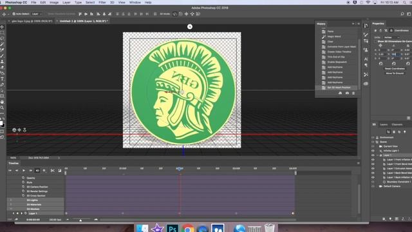Viewport: 412px width, 232px height.
Task: Expand 3D Materials timeline track
Action: (11, 204)
